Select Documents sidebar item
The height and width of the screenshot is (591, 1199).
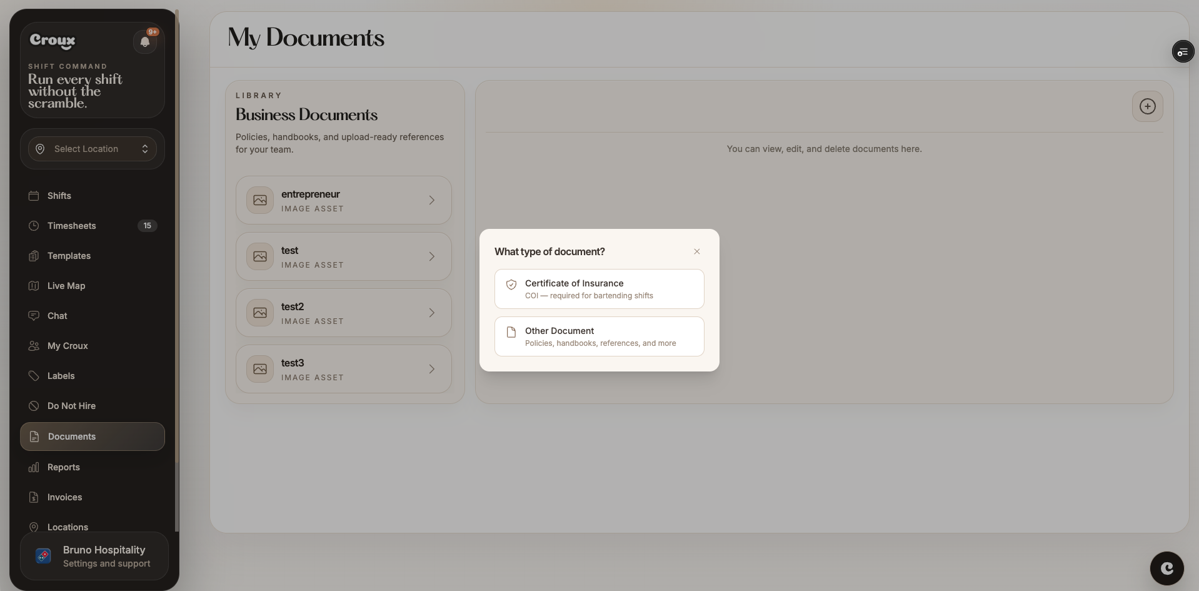(x=93, y=437)
